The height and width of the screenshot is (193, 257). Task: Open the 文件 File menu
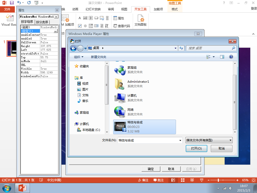tap(7, 9)
